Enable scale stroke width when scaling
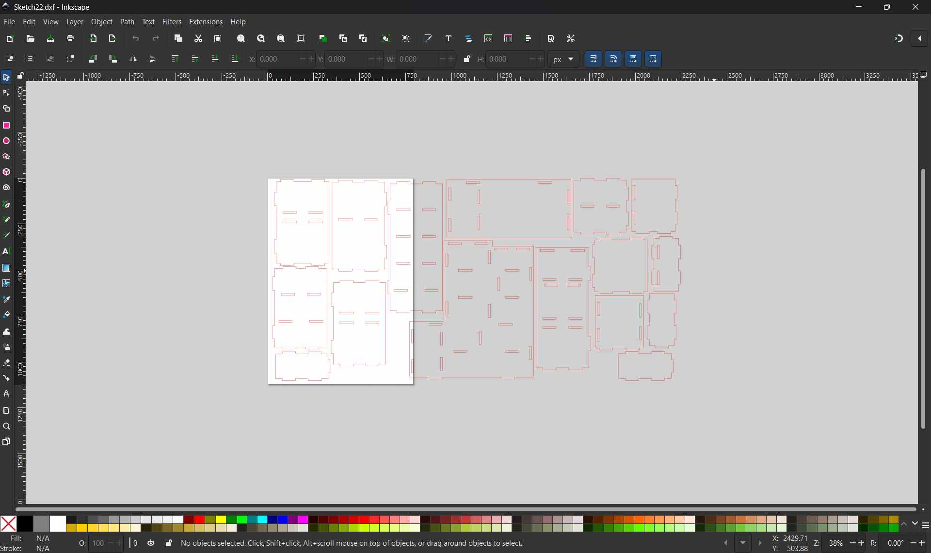This screenshot has height=553, width=931. click(594, 59)
